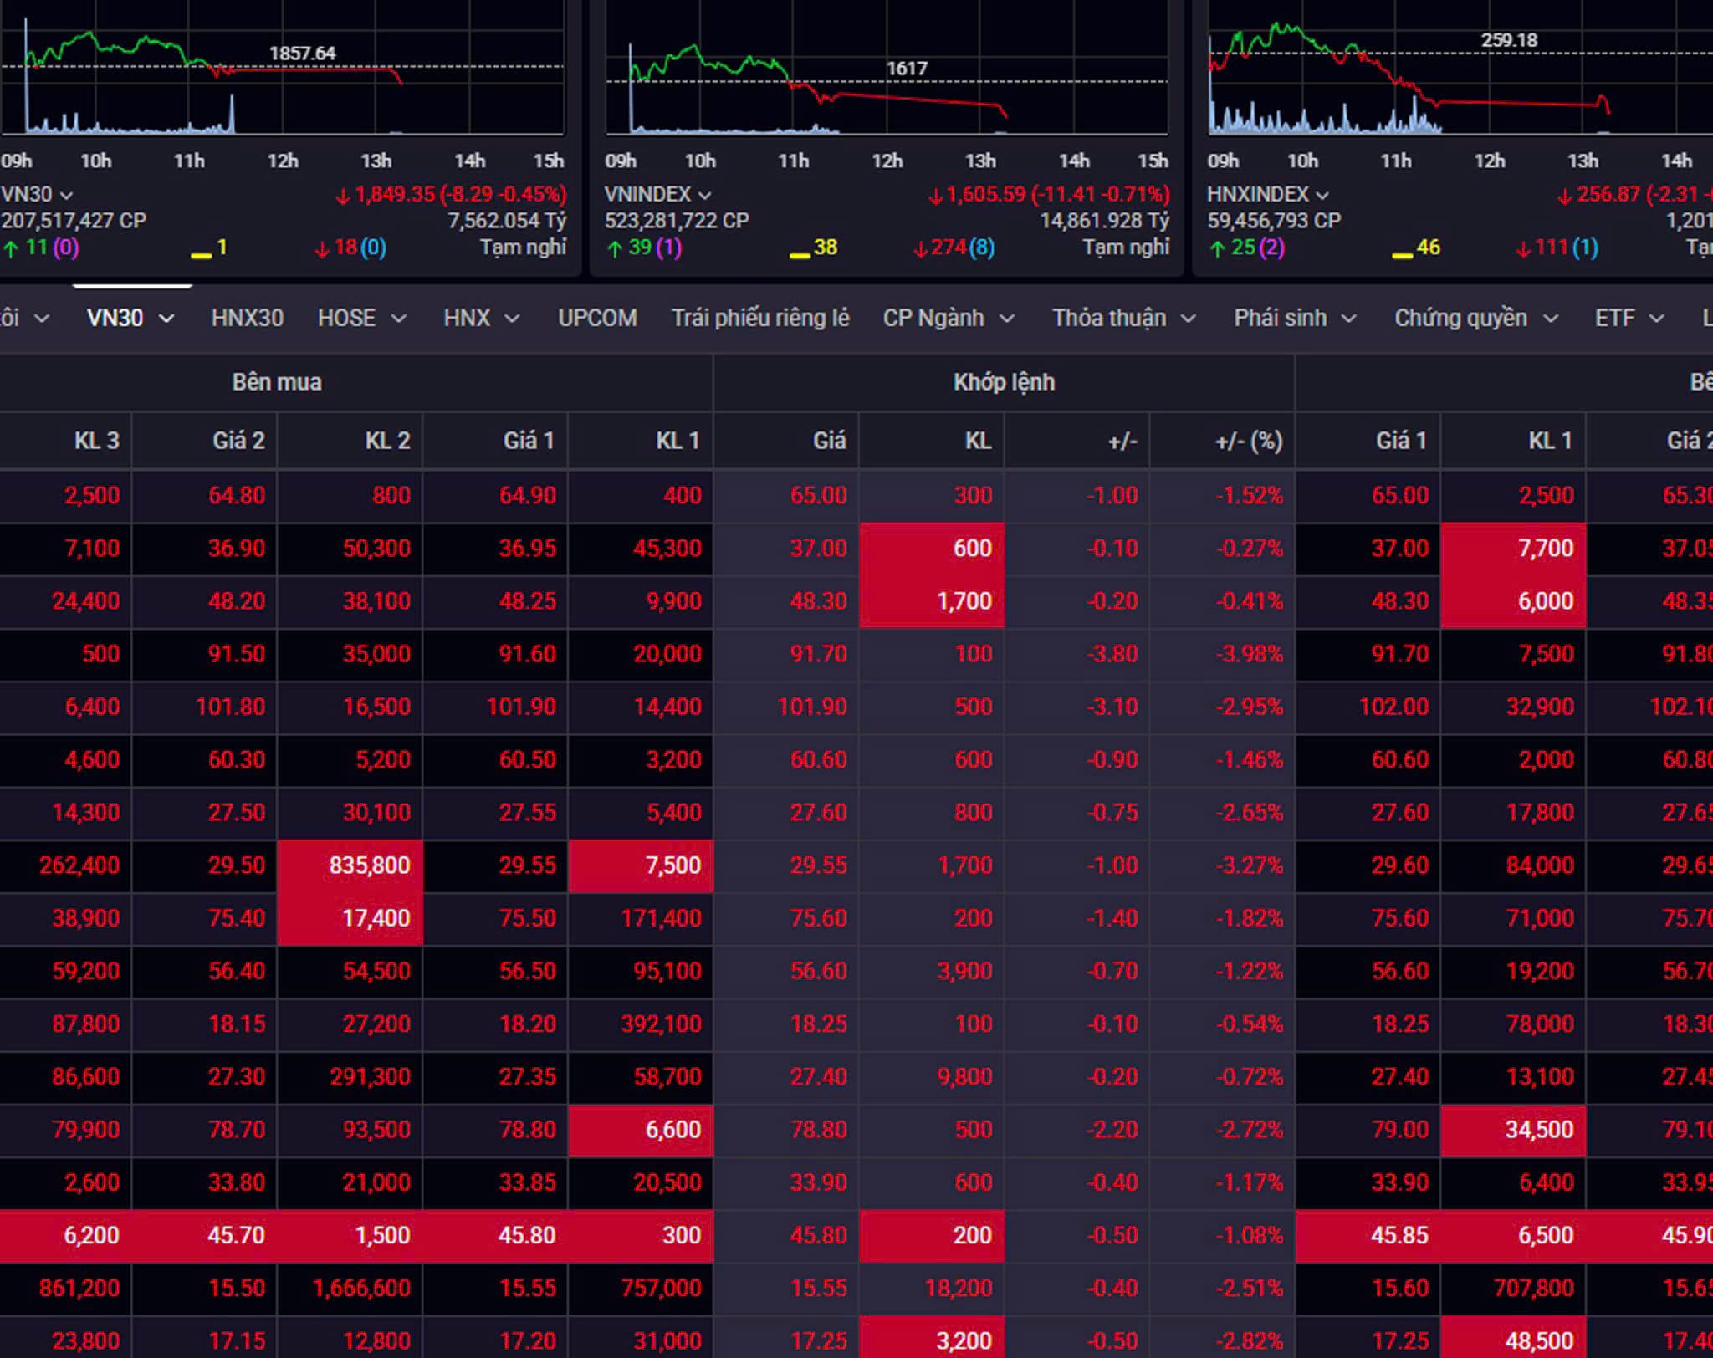Open the Trái phiếu riêng lẻ tab
Image resolution: width=1713 pixels, height=1358 pixels.
tap(759, 318)
